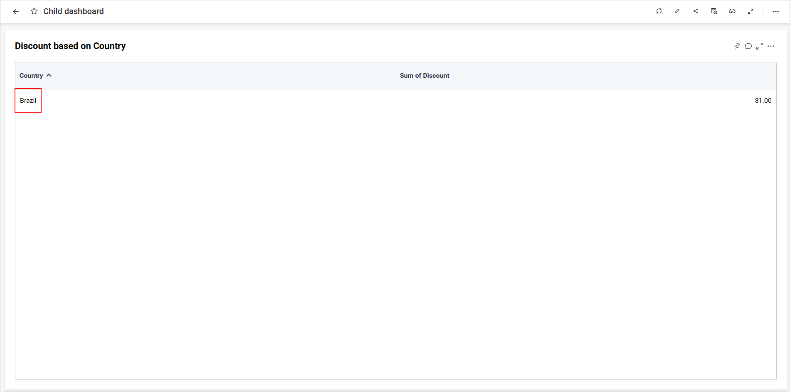Enter fullscreen for the dashboard
Image resolution: width=790 pixels, height=392 pixels.
coord(750,11)
